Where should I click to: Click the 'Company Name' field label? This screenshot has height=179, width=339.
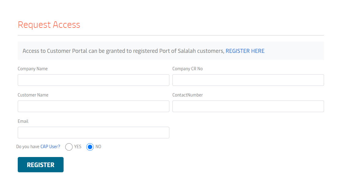click(x=33, y=69)
